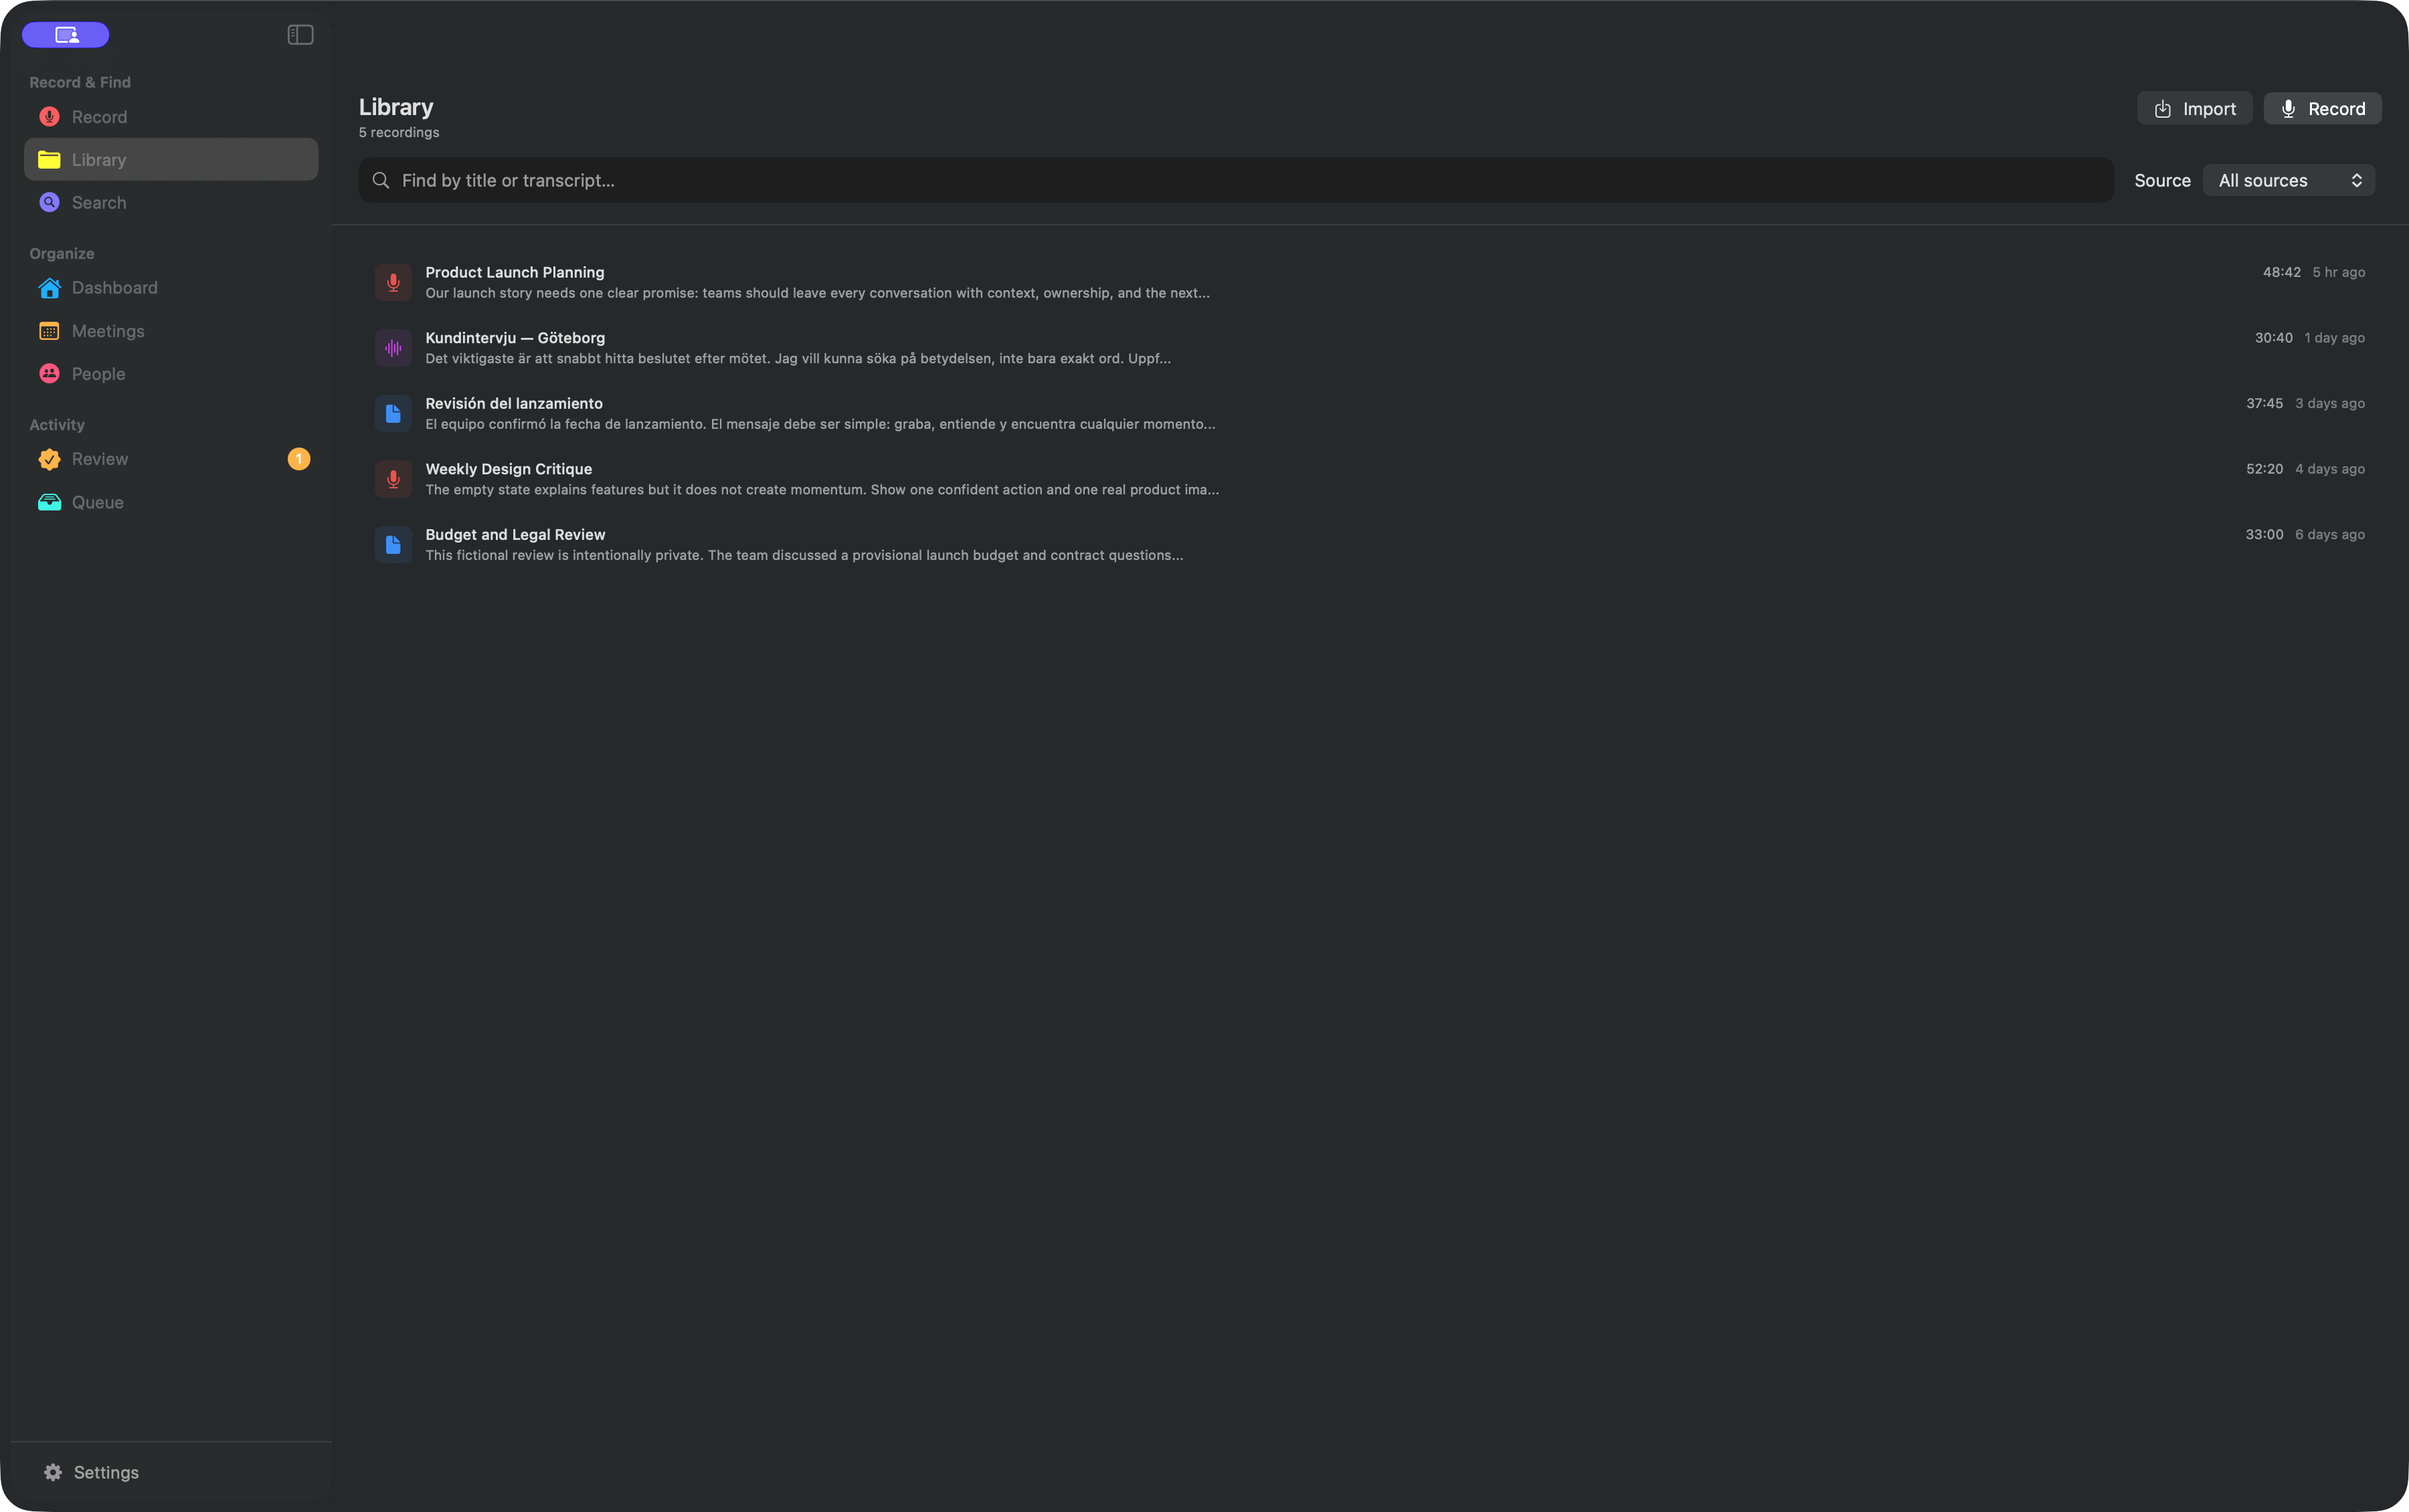Screen dimensions: 2409x1512
Task: Click document icon of Revisión del lanzamiento
Action: pos(393,414)
